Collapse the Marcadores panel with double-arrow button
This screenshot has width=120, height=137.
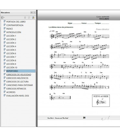[x=31, y=13]
